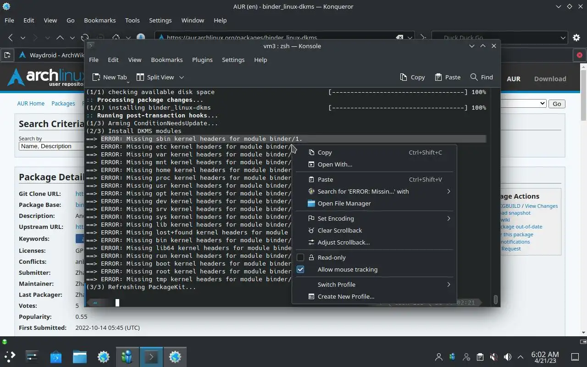Open the KDE application launcher
Screen dimensions: 587x367
click(x=10, y=356)
